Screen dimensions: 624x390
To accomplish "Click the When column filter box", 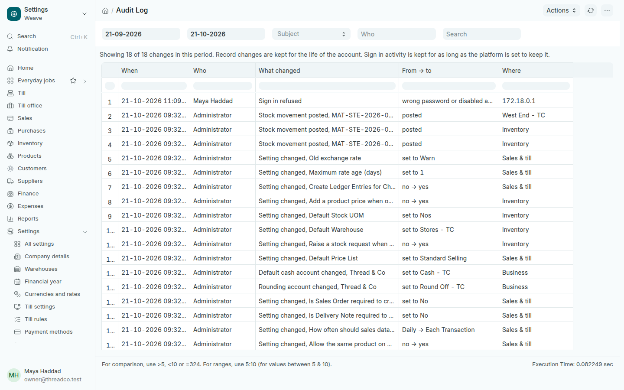I will 154,86.
